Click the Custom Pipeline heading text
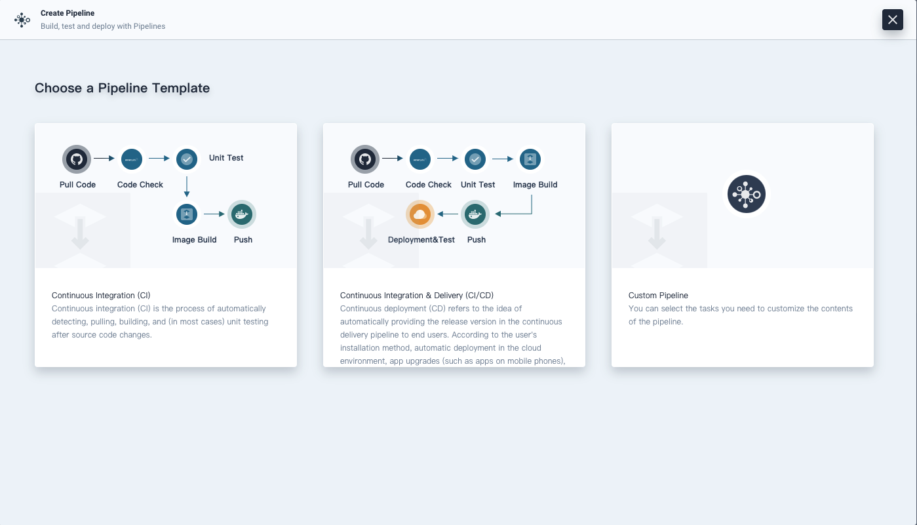 (x=658, y=295)
